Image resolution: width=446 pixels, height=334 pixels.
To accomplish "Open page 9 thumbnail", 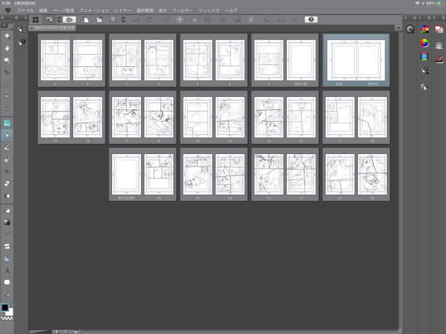I will 55,60.
